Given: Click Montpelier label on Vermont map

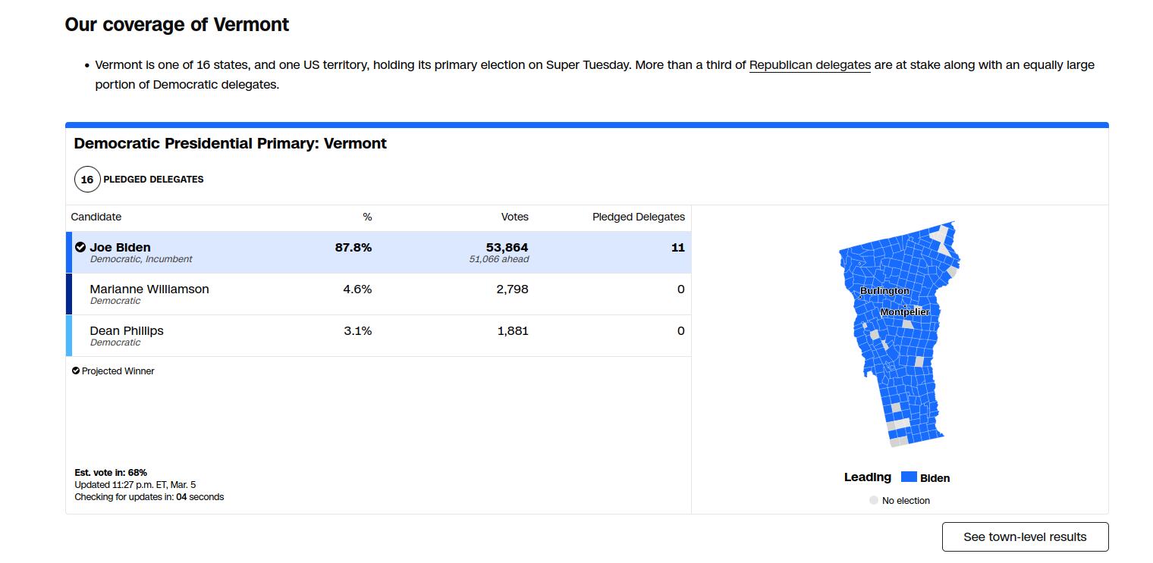Looking at the screenshot, I should click(x=904, y=312).
